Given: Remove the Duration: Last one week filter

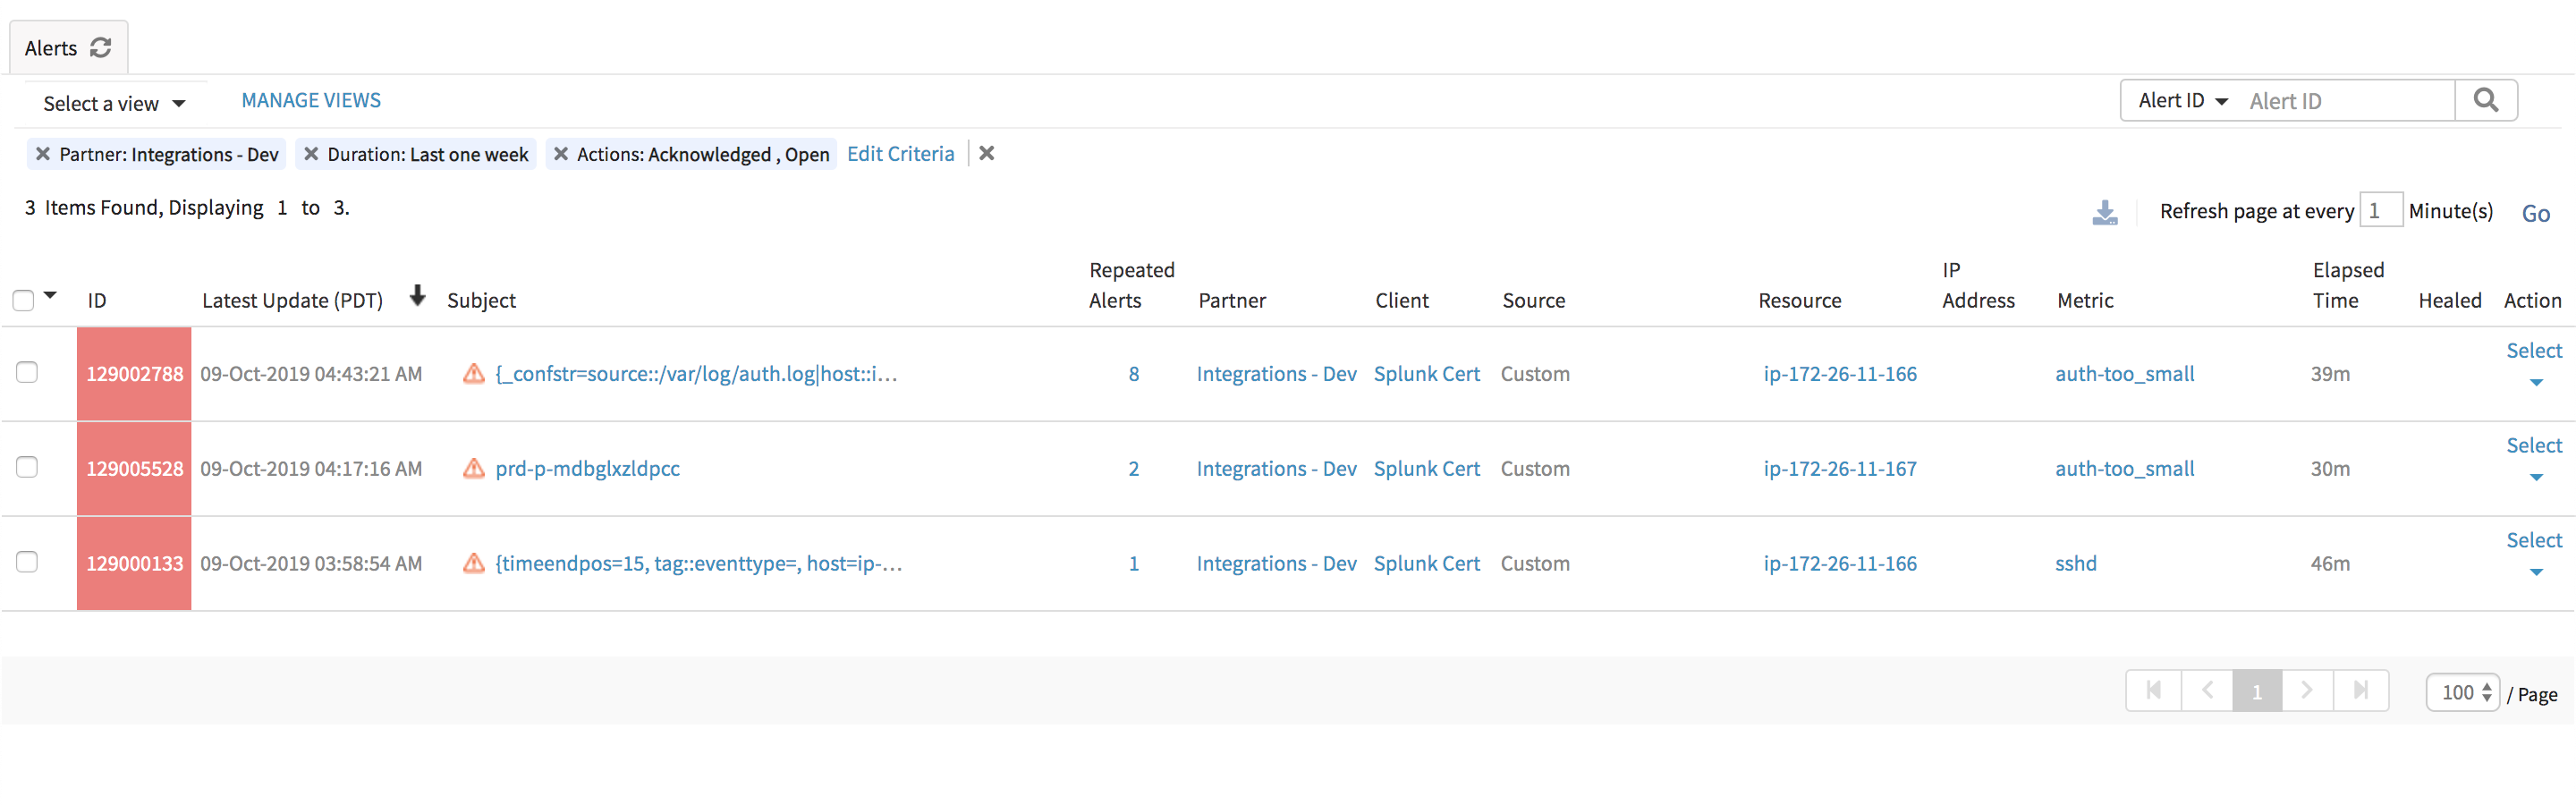Looking at the screenshot, I should click(311, 154).
